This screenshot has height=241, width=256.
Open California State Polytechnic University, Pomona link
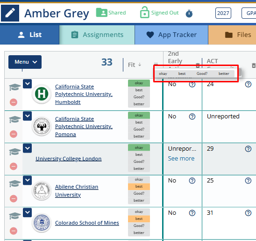(x=84, y=126)
